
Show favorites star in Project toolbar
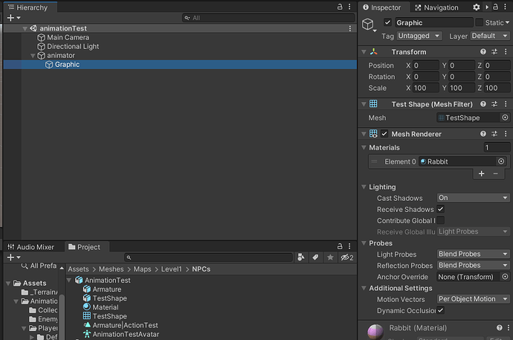(x=330, y=257)
